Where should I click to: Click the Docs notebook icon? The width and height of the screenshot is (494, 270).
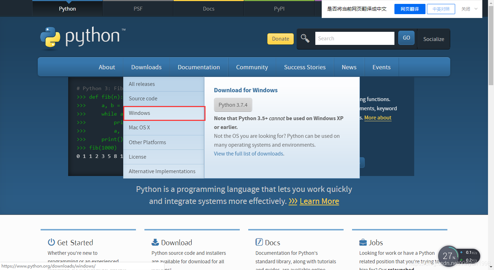tap(259, 242)
